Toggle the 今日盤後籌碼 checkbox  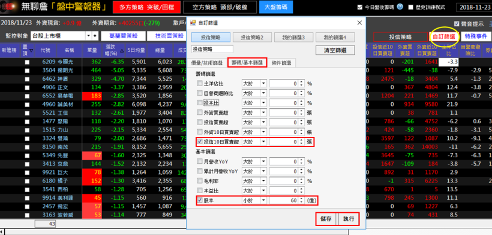[x=360, y=7]
